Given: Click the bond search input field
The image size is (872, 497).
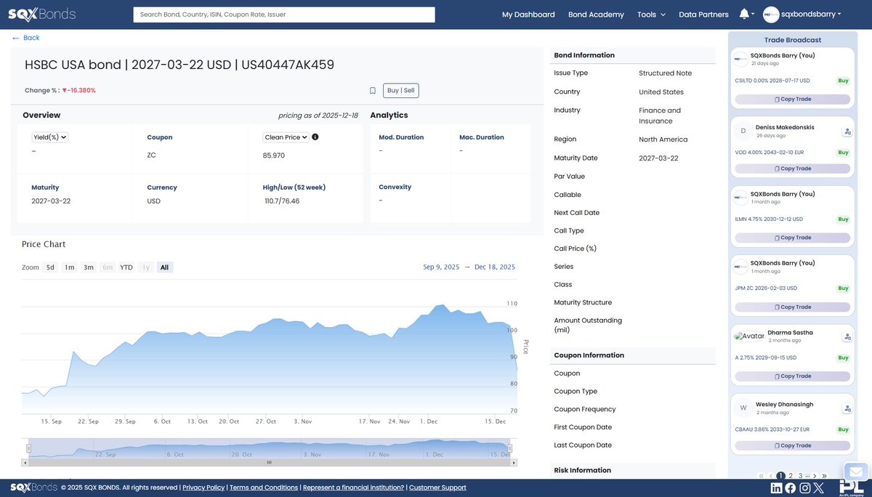Looking at the screenshot, I should point(284,15).
